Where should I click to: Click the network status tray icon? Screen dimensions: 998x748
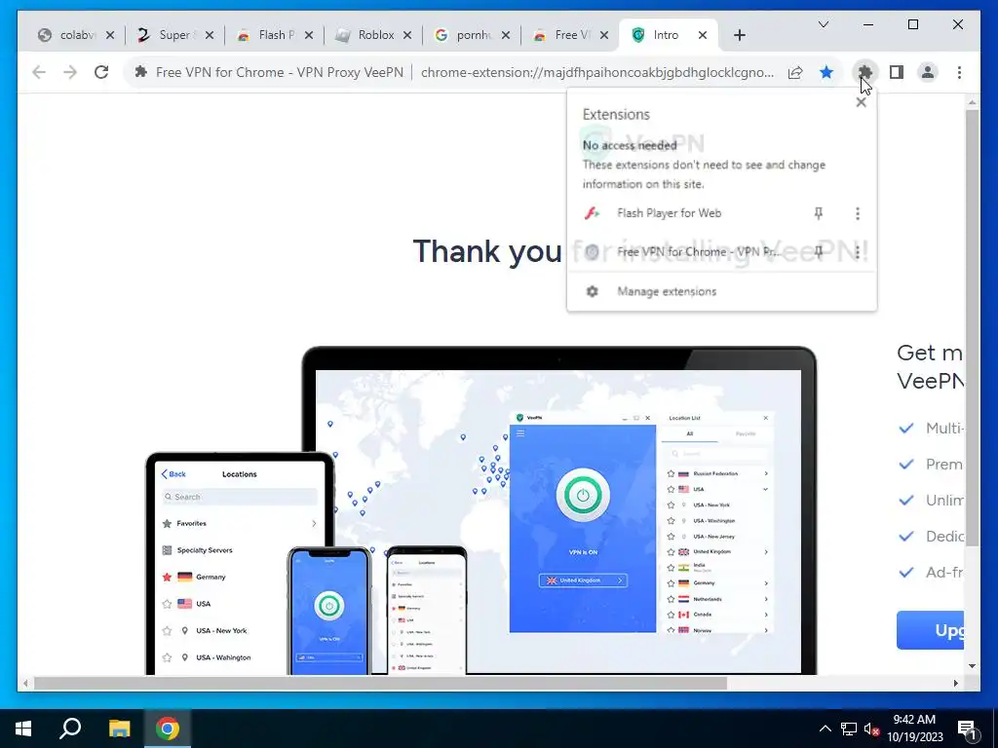pos(849,729)
